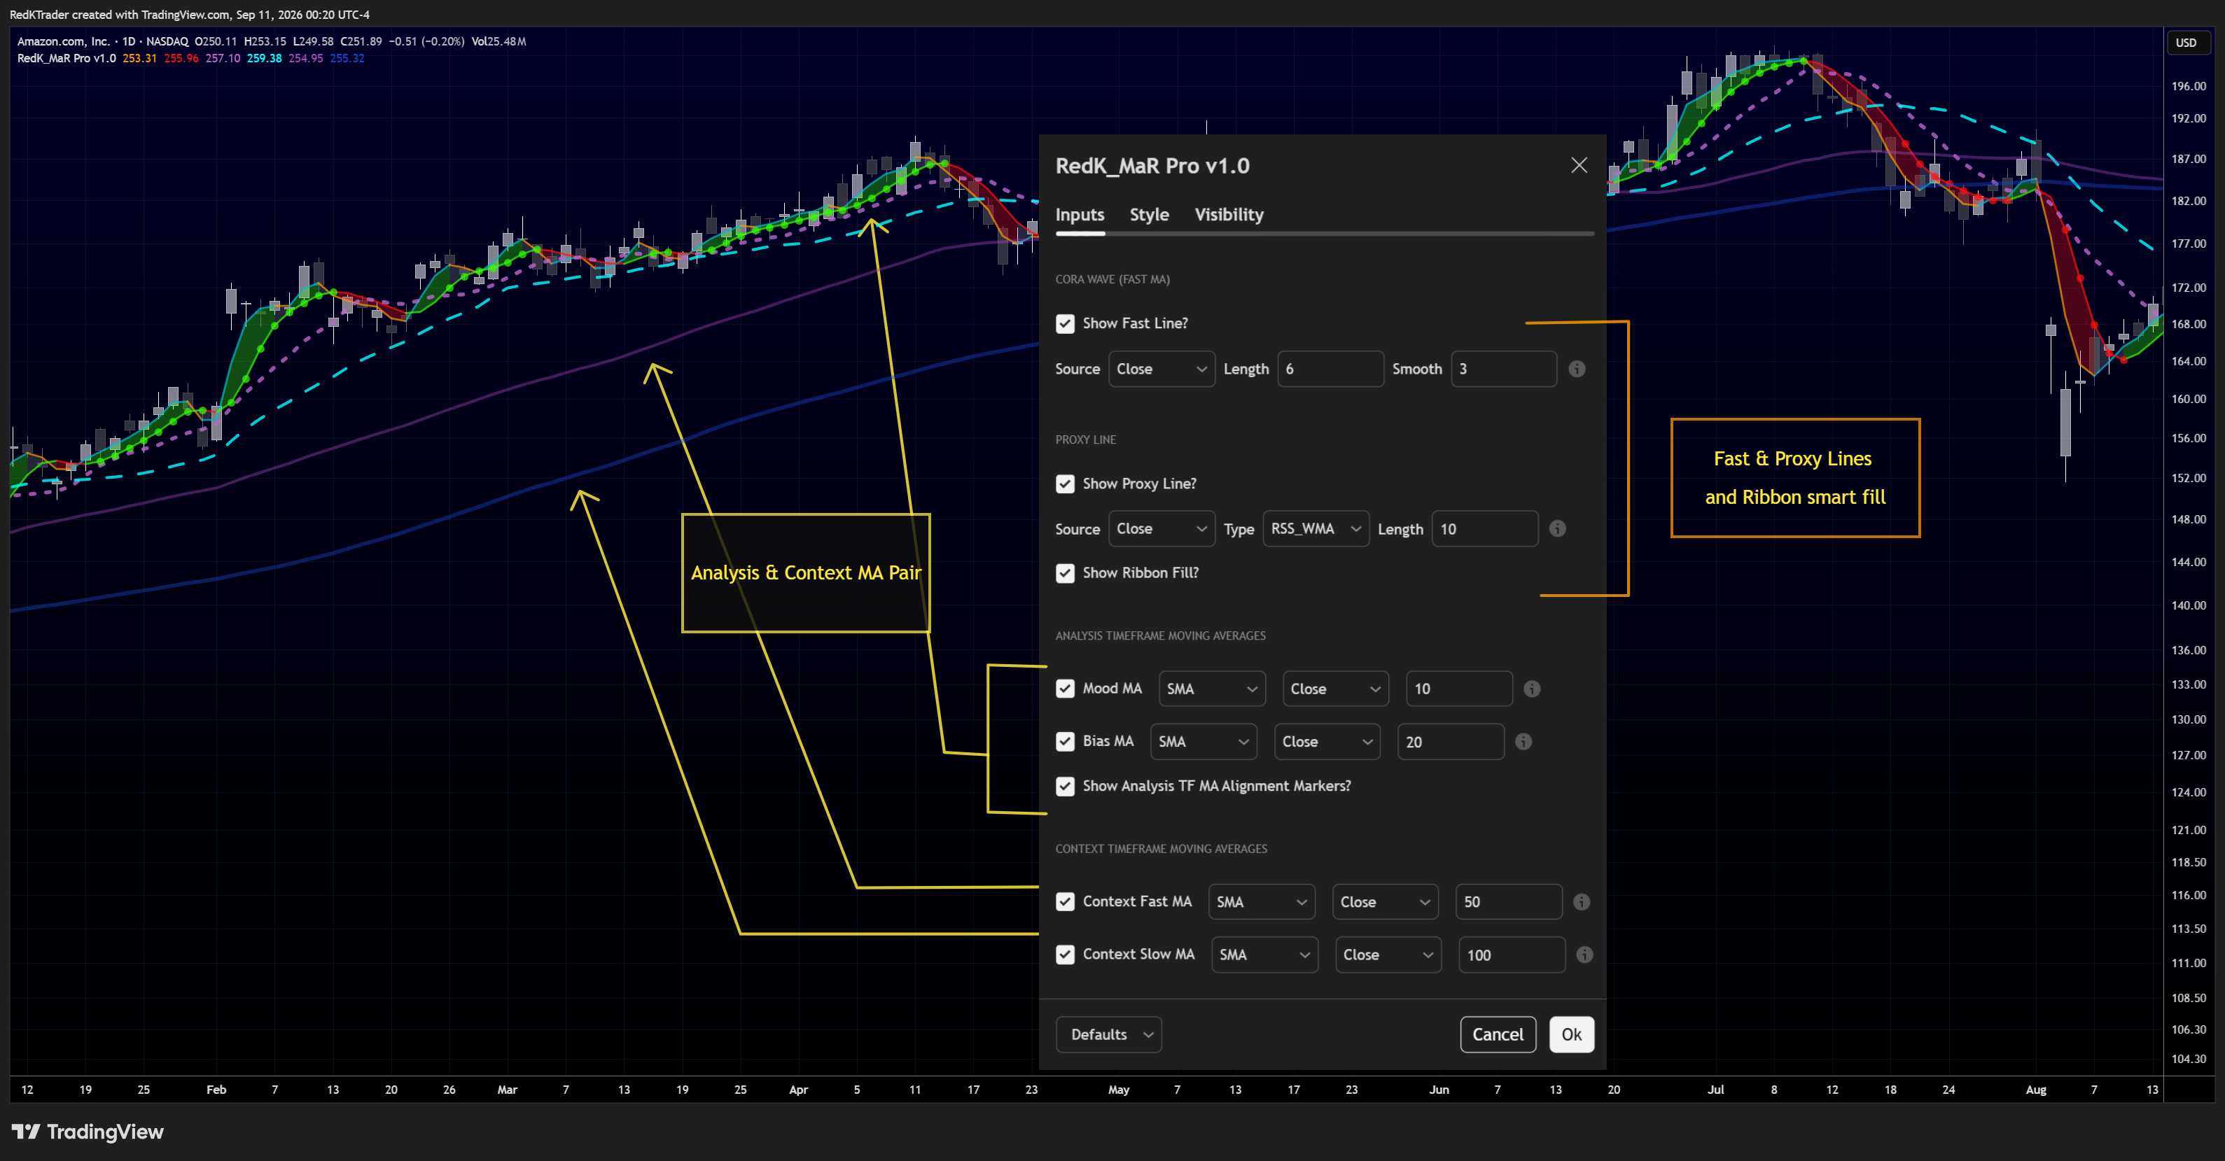The image size is (2225, 1161).
Task: Toggle the Bias MA checkbox
Action: [1065, 740]
